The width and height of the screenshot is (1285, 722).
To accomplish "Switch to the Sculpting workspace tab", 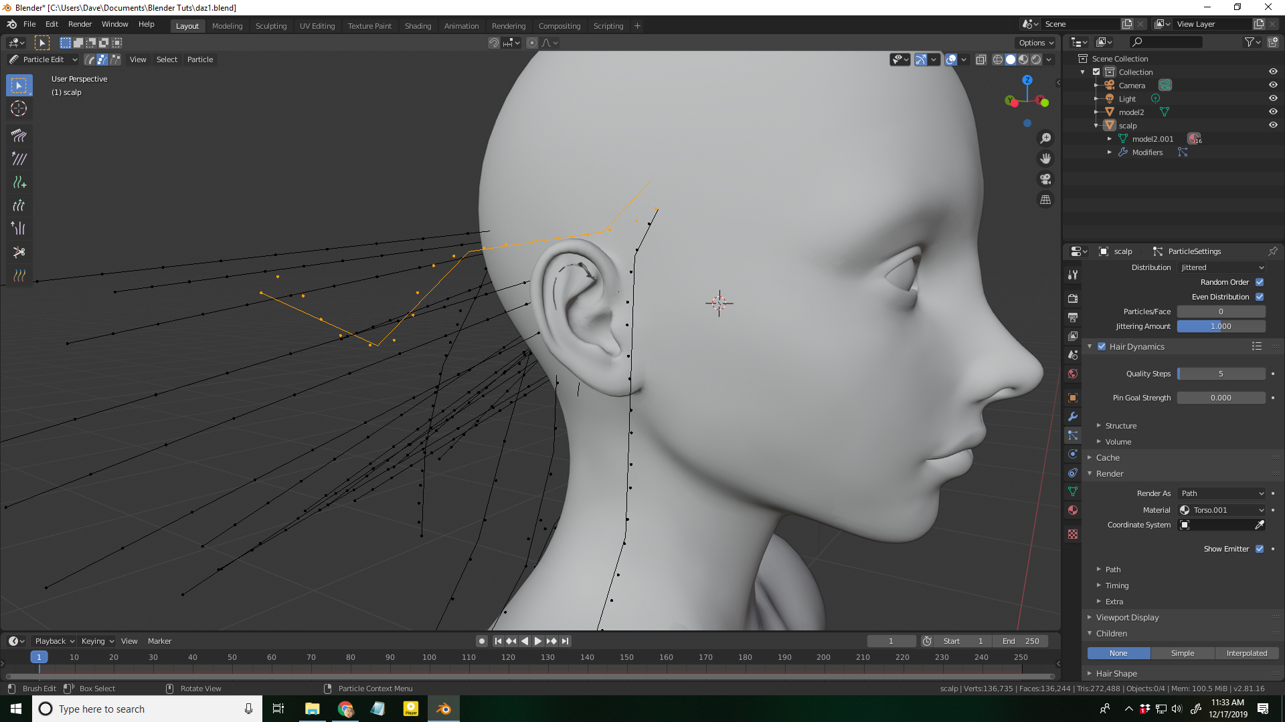I will pyautogui.click(x=270, y=26).
